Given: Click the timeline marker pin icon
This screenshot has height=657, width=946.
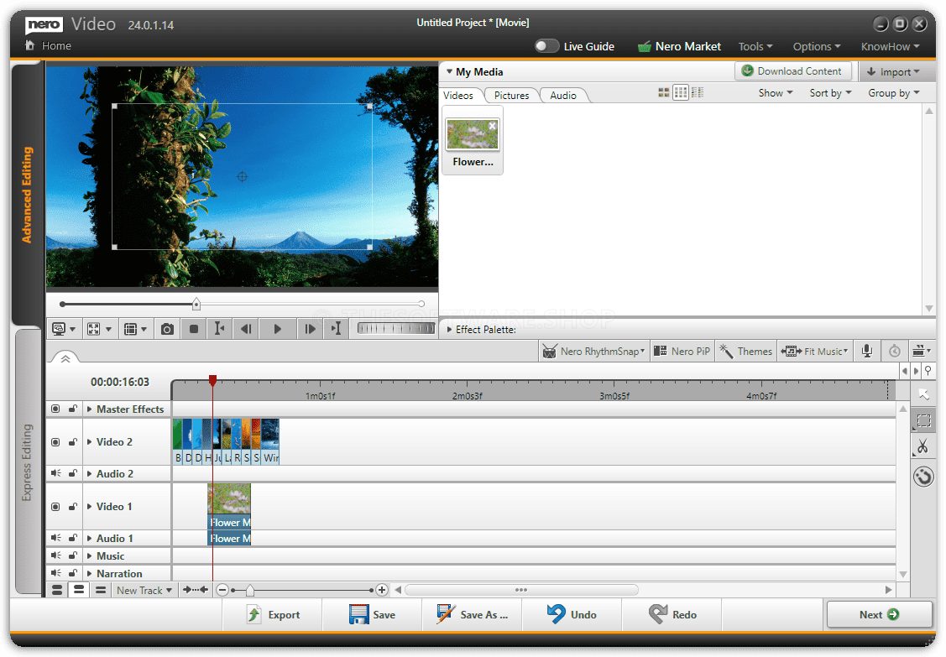Looking at the screenshot, I should 928,371.
